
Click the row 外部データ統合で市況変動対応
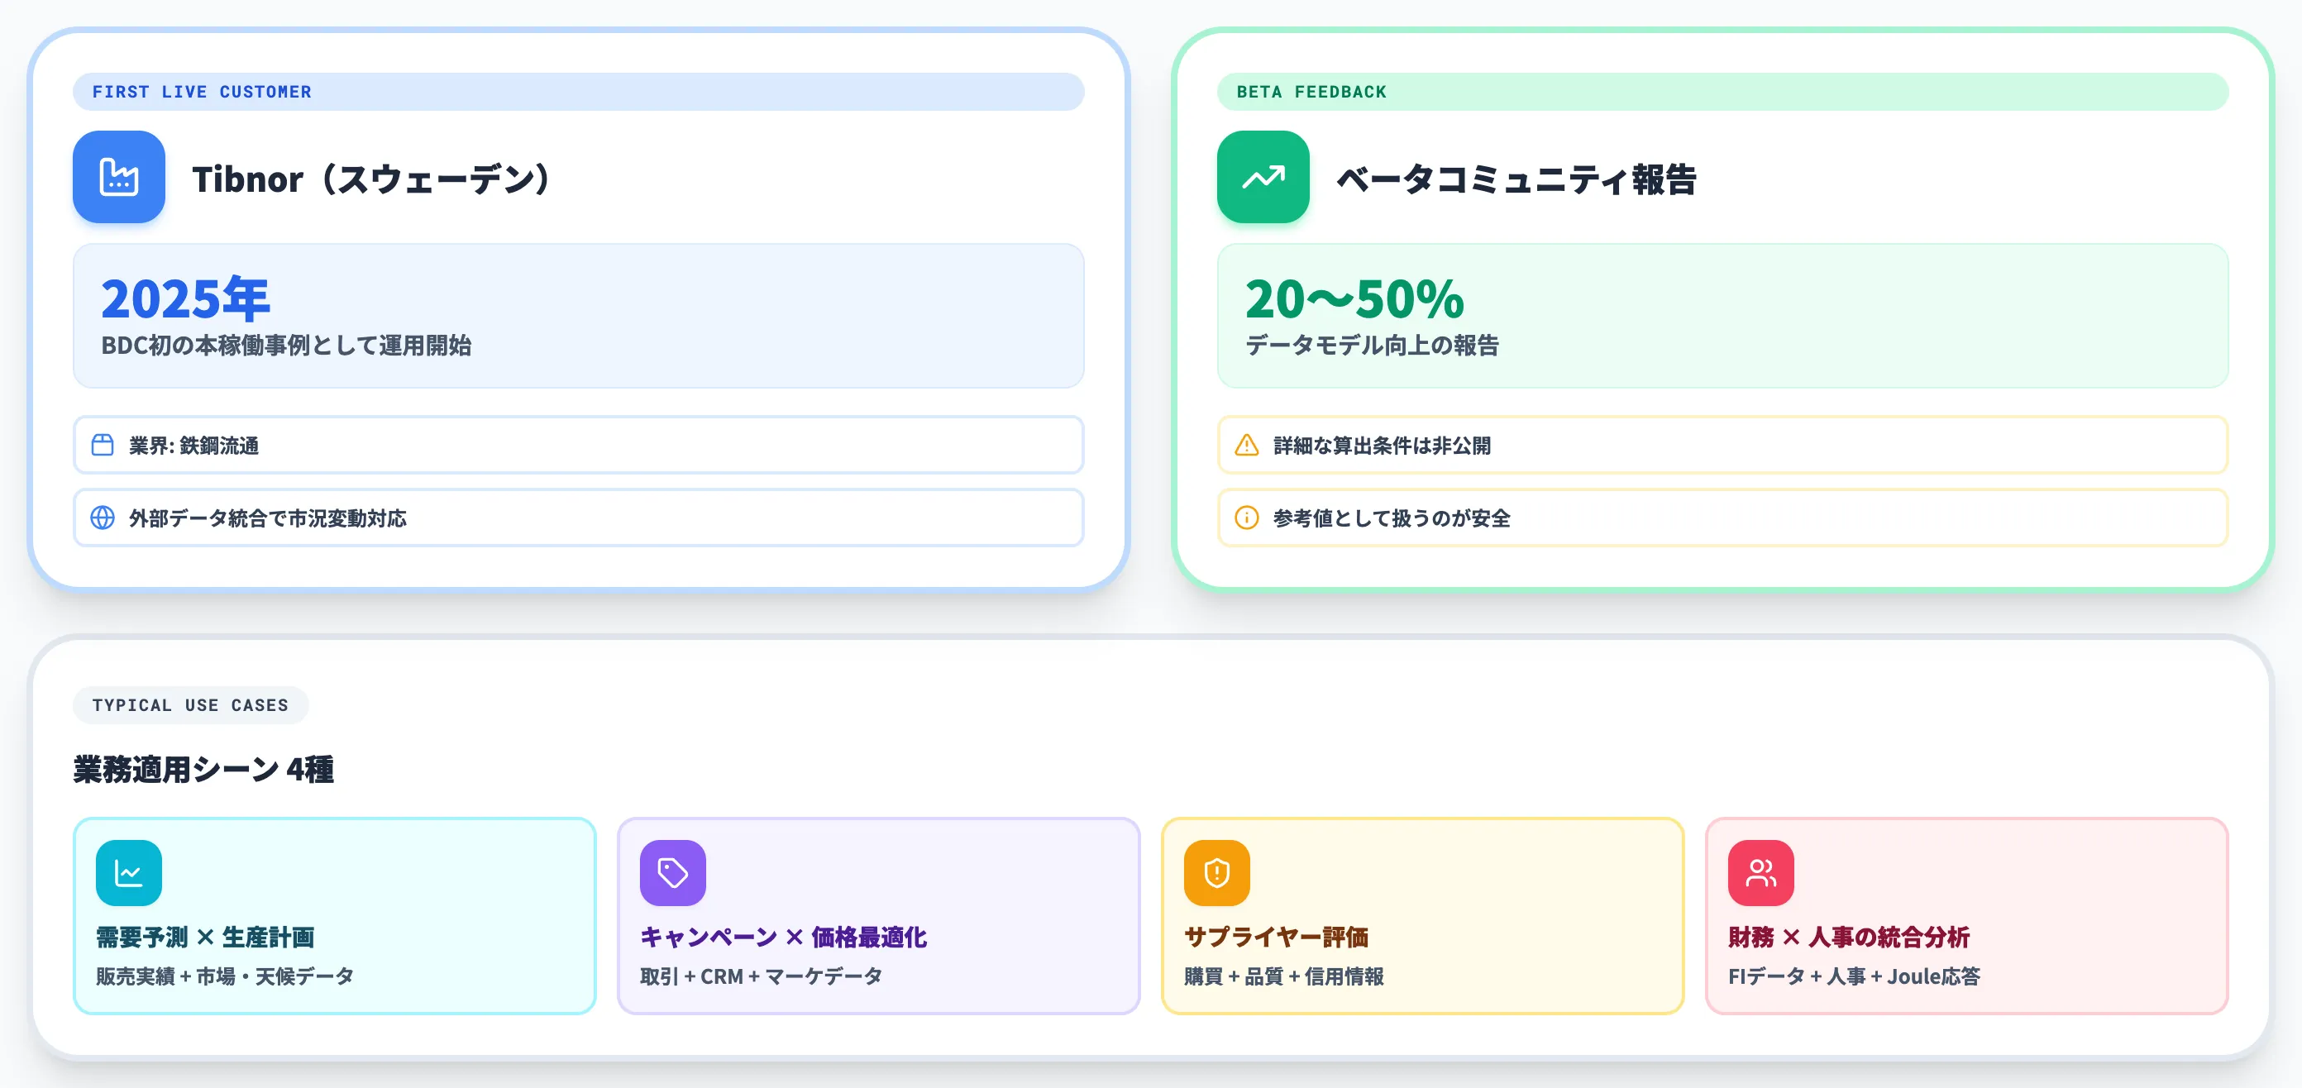[578, 518]
